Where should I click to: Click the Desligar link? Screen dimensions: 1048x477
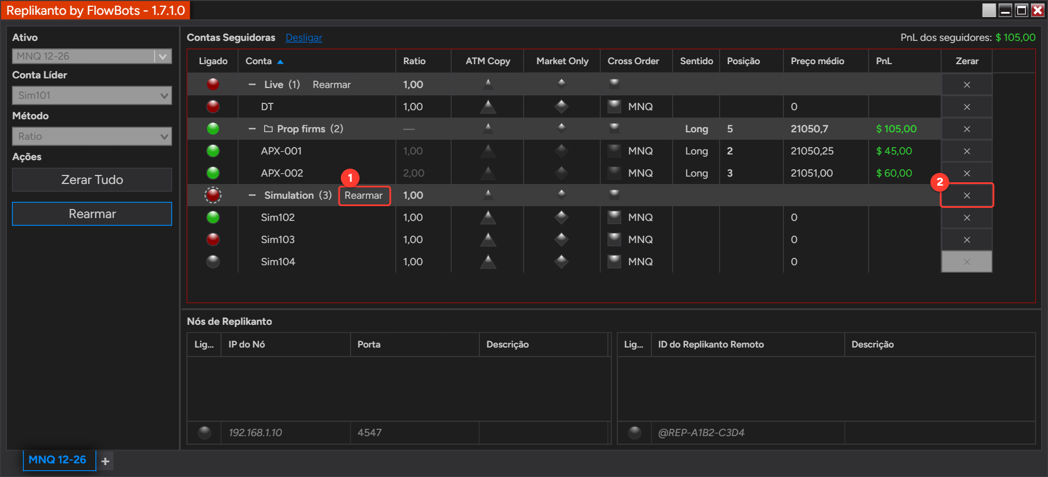[304, 37]
